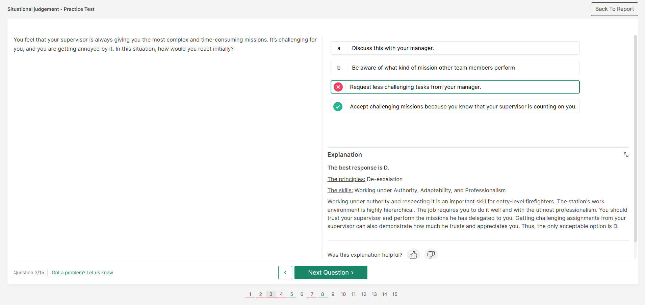The height and width of the screenshot is (305, 645).
Task: Select question 10 in bottom pagination
Action: click(343, 294)
